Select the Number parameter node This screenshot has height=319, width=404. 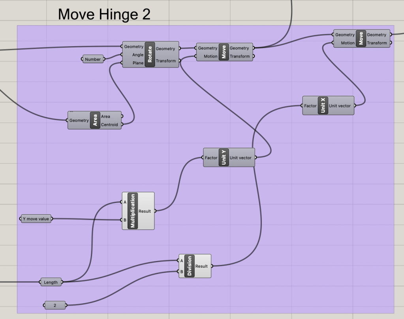pyautogui.click(x=93, y=59)
